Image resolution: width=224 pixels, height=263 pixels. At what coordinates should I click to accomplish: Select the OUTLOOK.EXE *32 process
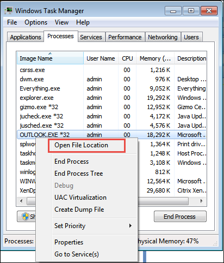[111, 135]
